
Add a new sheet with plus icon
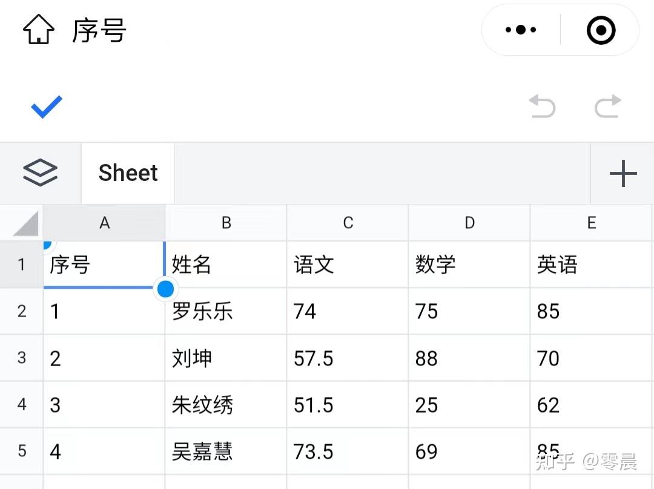[623, 173]
